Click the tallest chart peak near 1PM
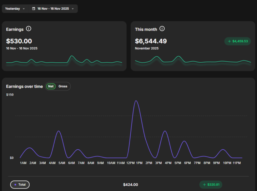Image resolution: width=257 pixels, height=191 pixels. pyautogui.click(x=136, y=101)
